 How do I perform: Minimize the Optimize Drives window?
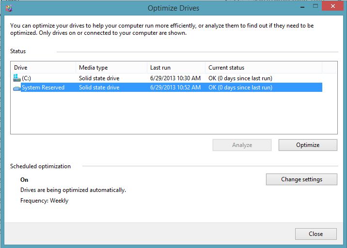point(302,7)
